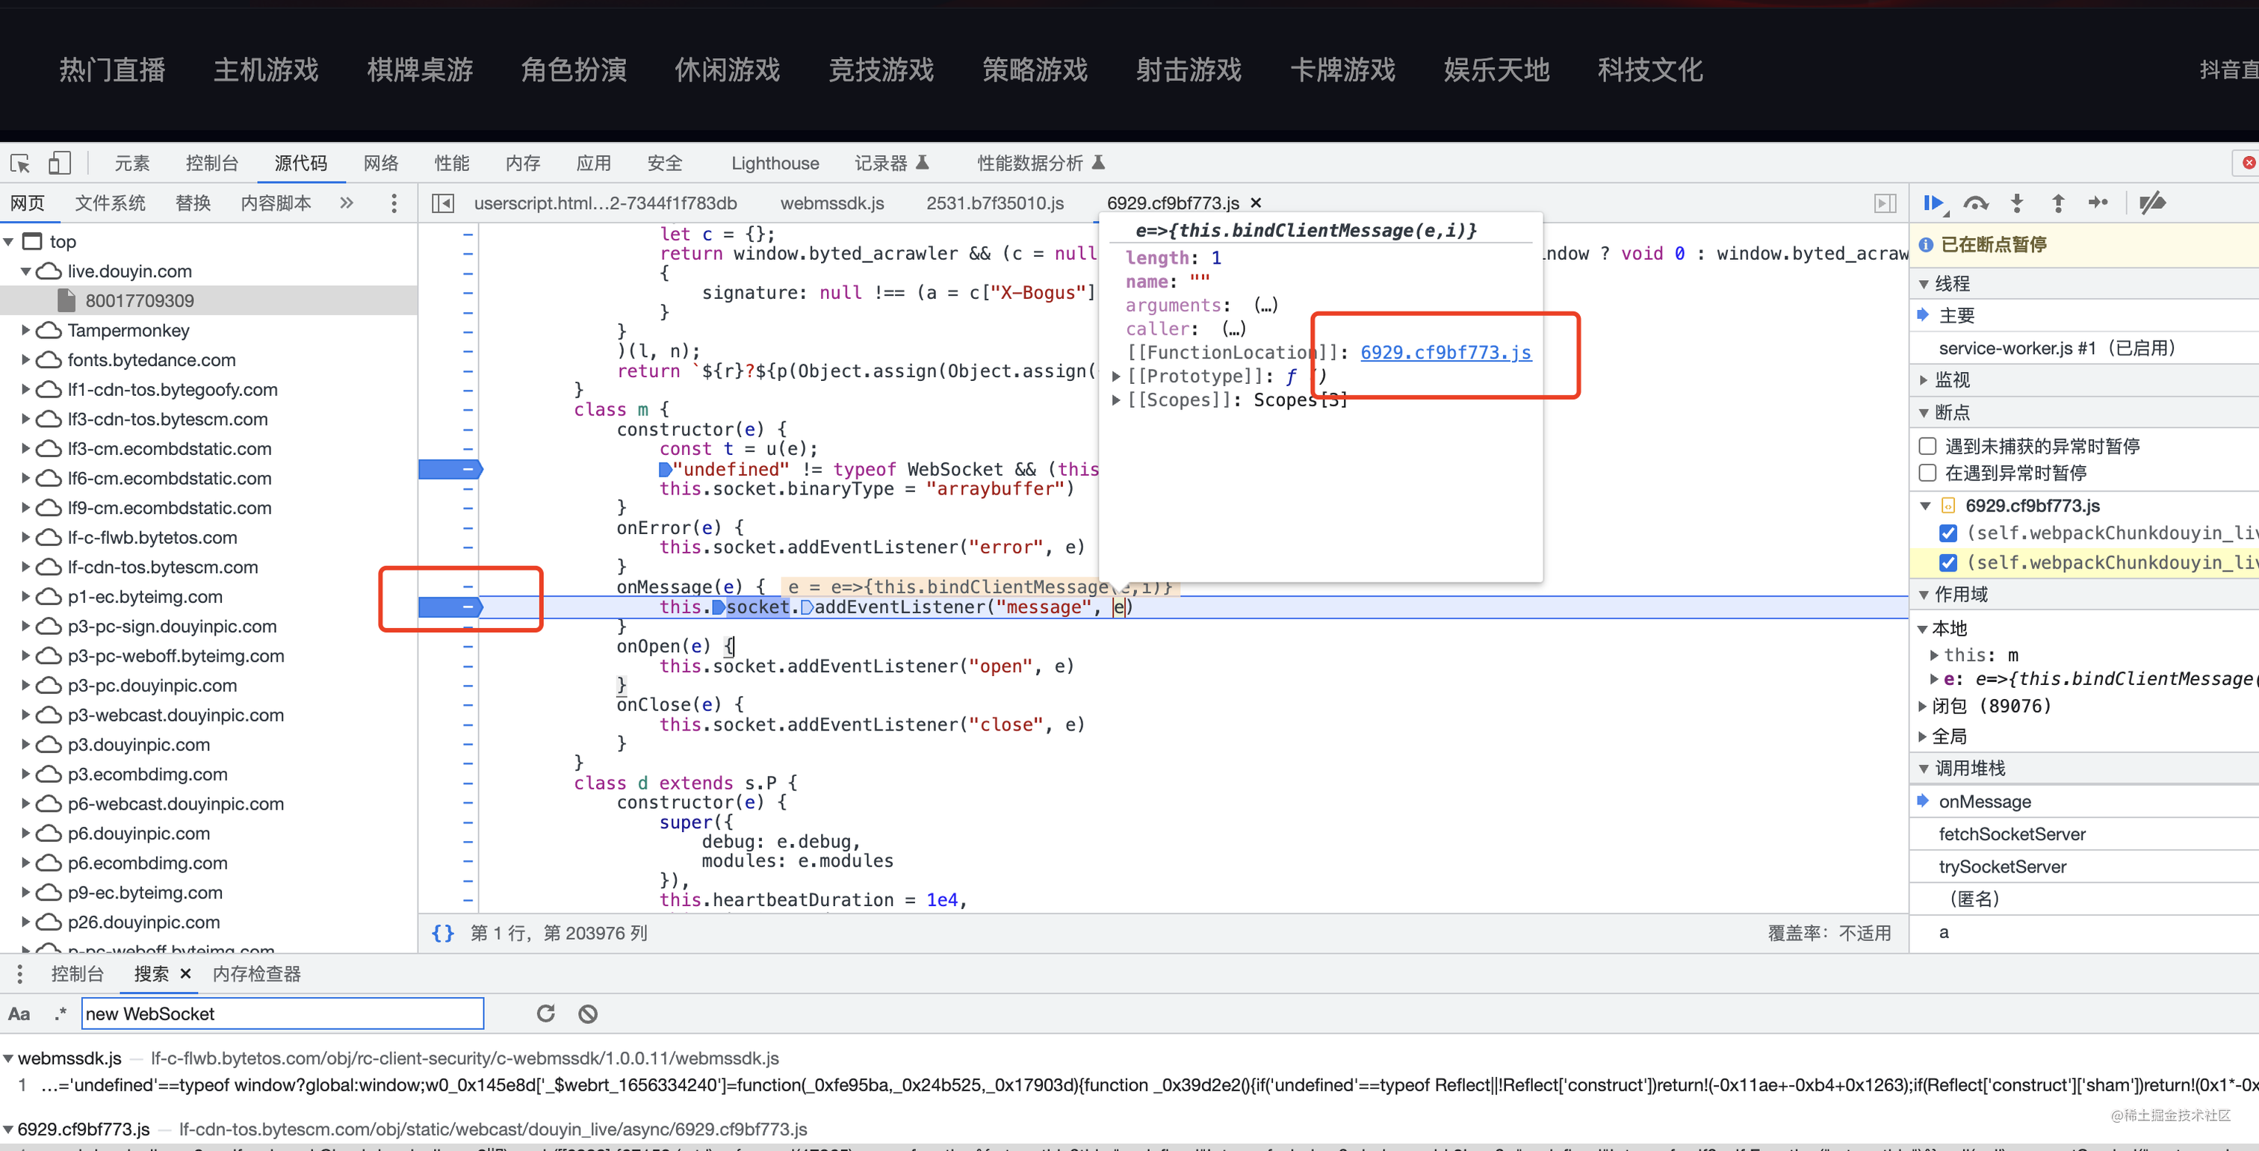The height and width of the screenshot is (1151, 2259).
Task: Open the inspect element picker
Action: click(x=20, y=163)
